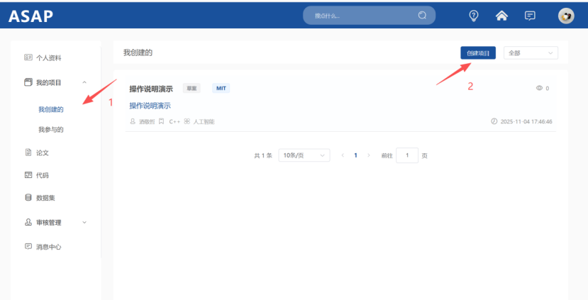588x300 pixels.
Task: Open the 10条/页 page size dropdown
Action: [x=304, y=155]
